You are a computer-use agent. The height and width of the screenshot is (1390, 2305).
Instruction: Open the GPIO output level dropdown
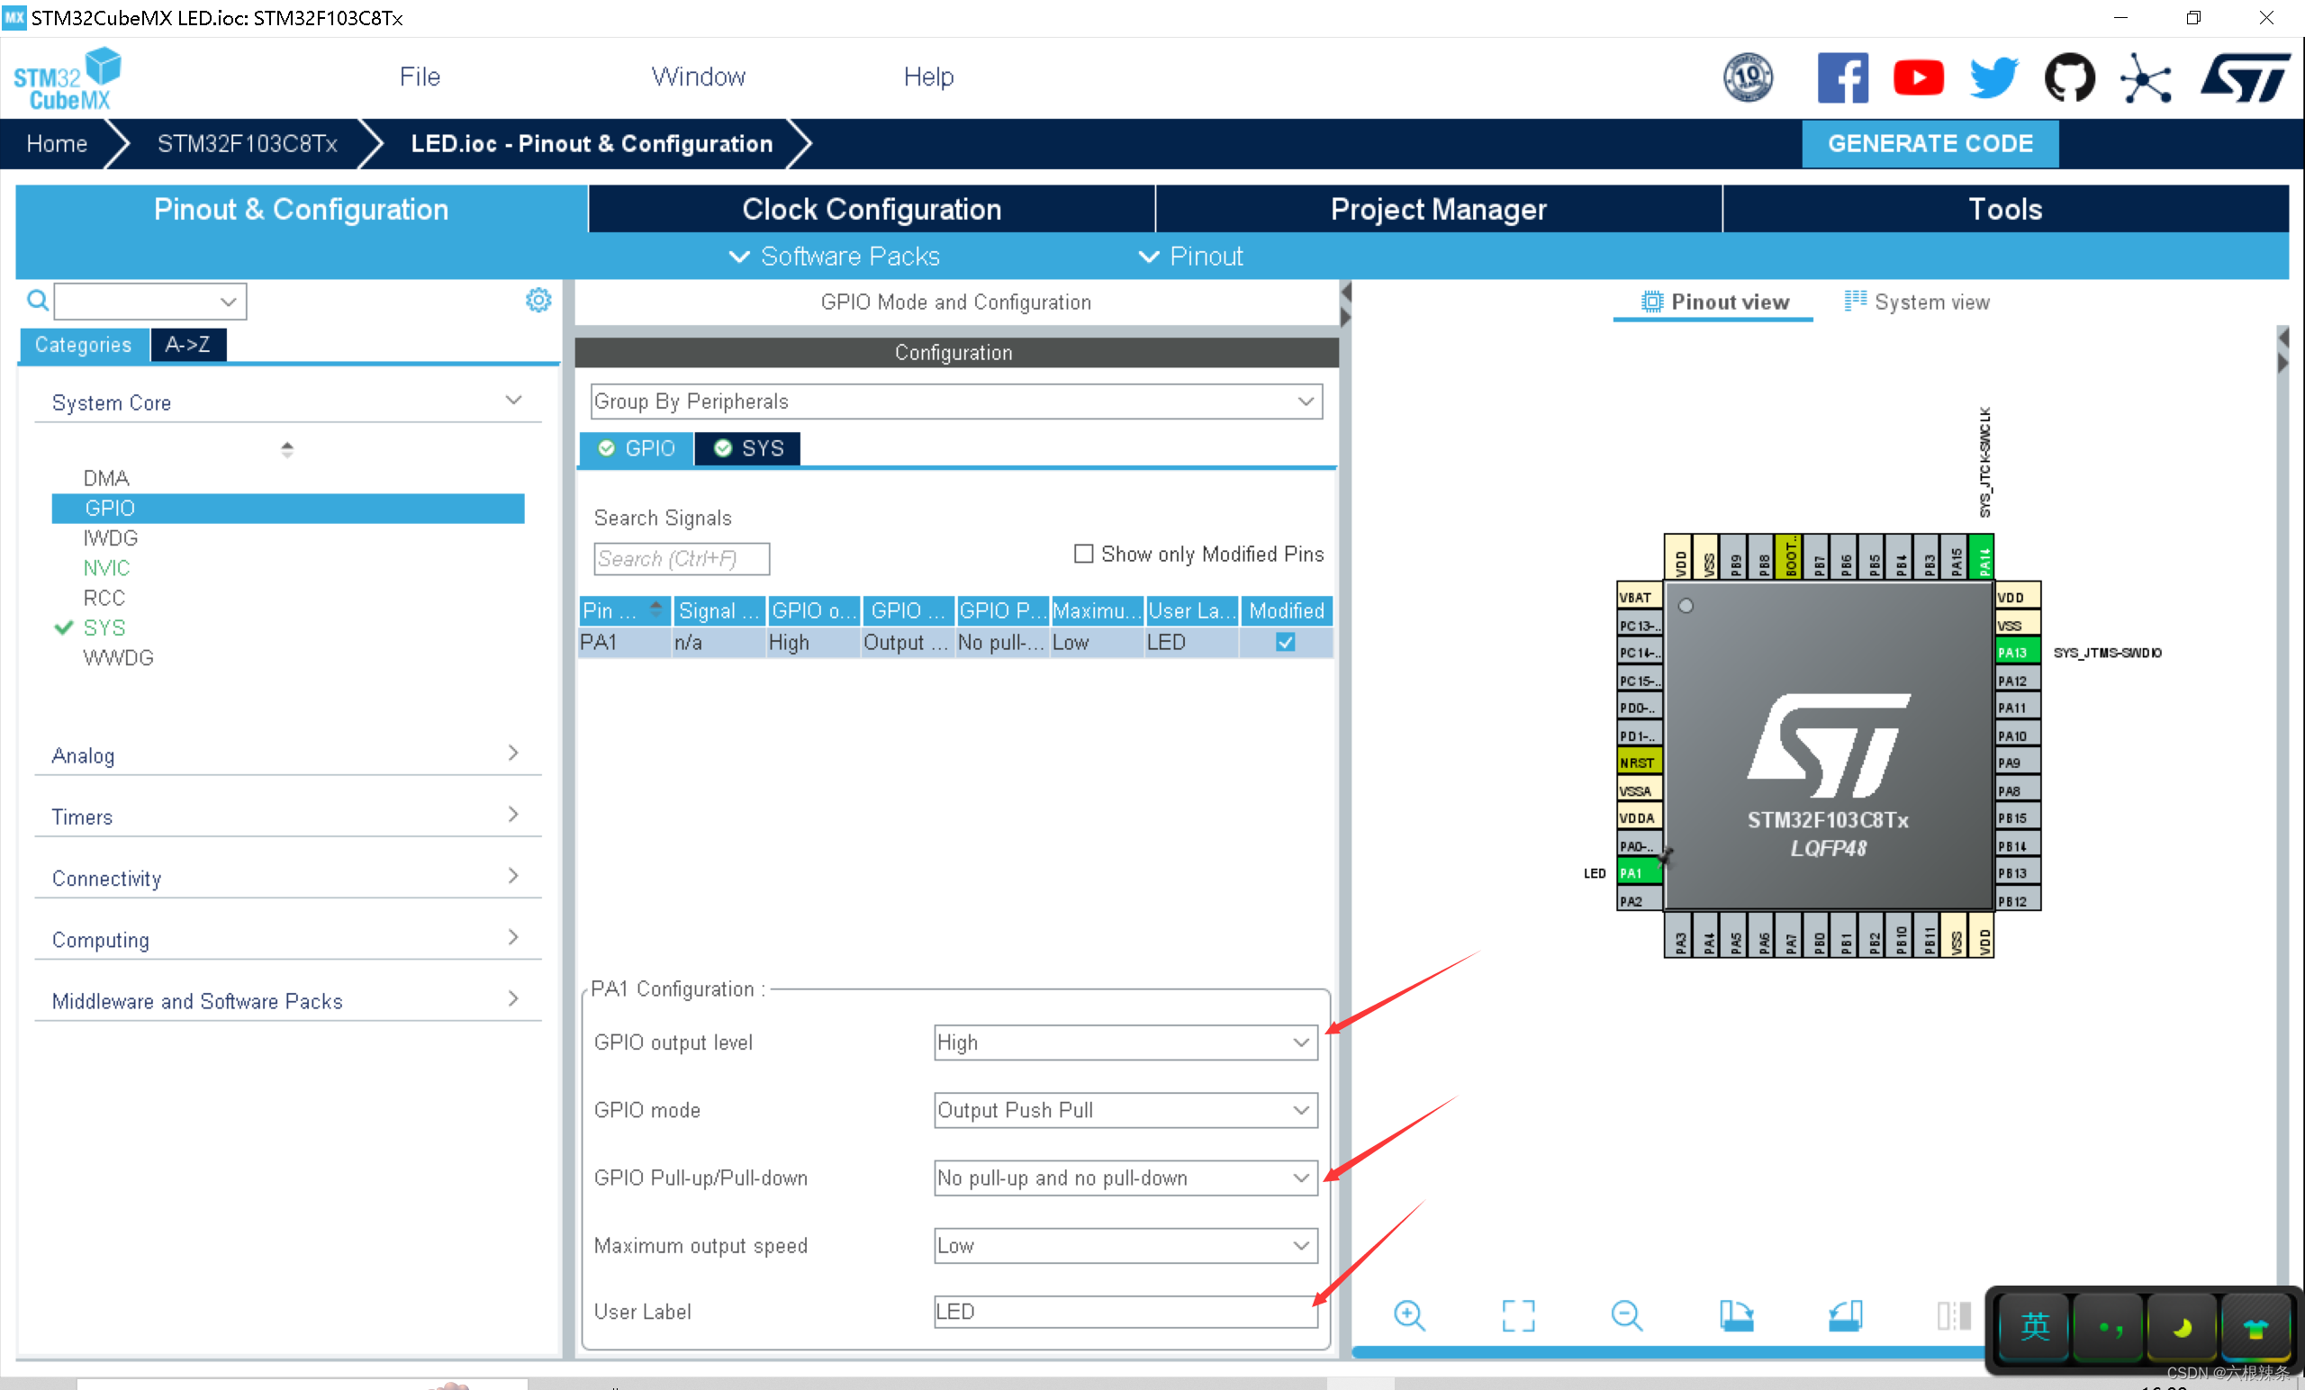[x=1125, y=1042]
